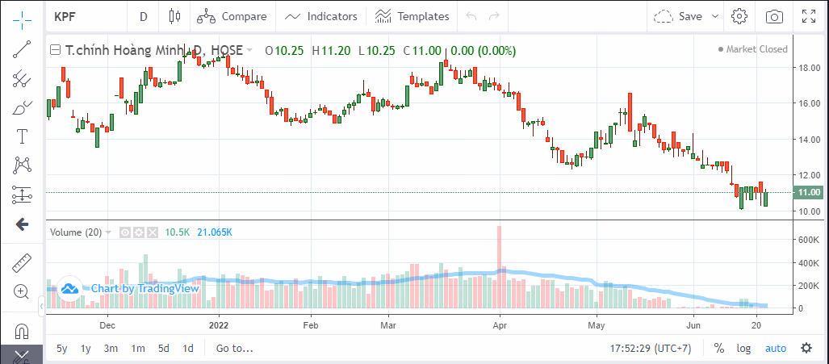Viewport: 829px width, 364px height.
Task: Take a chart snapshot with camera icon
Action: coord(774,16)
